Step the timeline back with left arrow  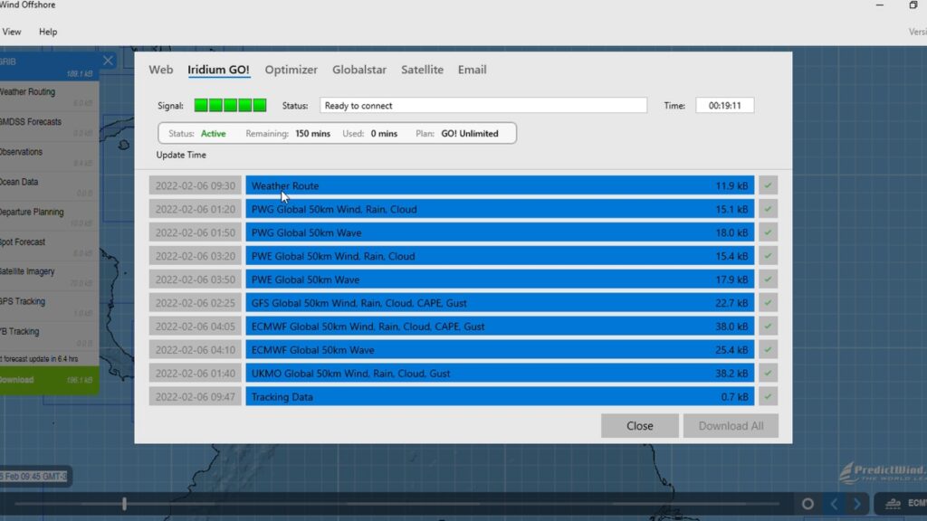click(835, 504)
